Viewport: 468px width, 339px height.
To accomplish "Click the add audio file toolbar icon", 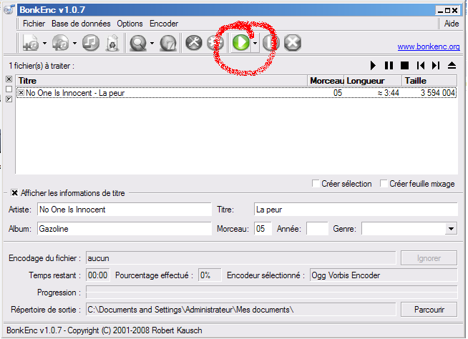I will pos(31,43).
